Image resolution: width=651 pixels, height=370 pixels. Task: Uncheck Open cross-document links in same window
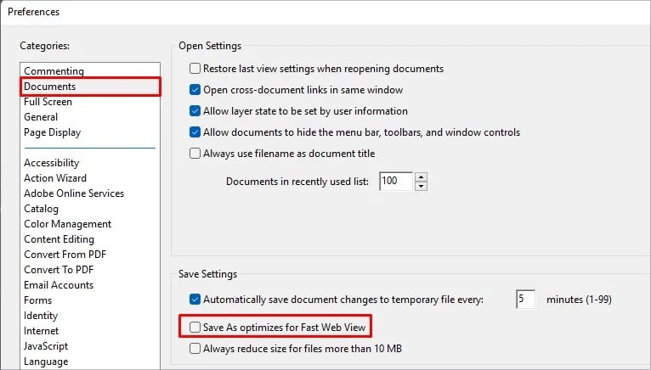click(x=195, y=90)
